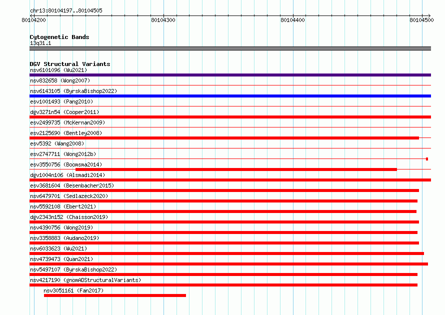The width and height of the screenshot is (445, 315).
Task: Click red bar under dgv2343n152 (Chaisson2019)
Action: [224, 222]
